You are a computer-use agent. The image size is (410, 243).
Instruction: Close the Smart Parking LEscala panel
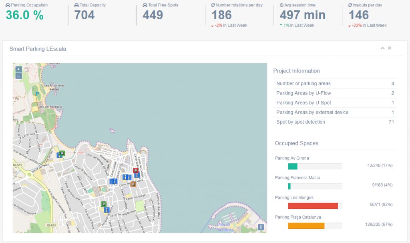(390, 48)
